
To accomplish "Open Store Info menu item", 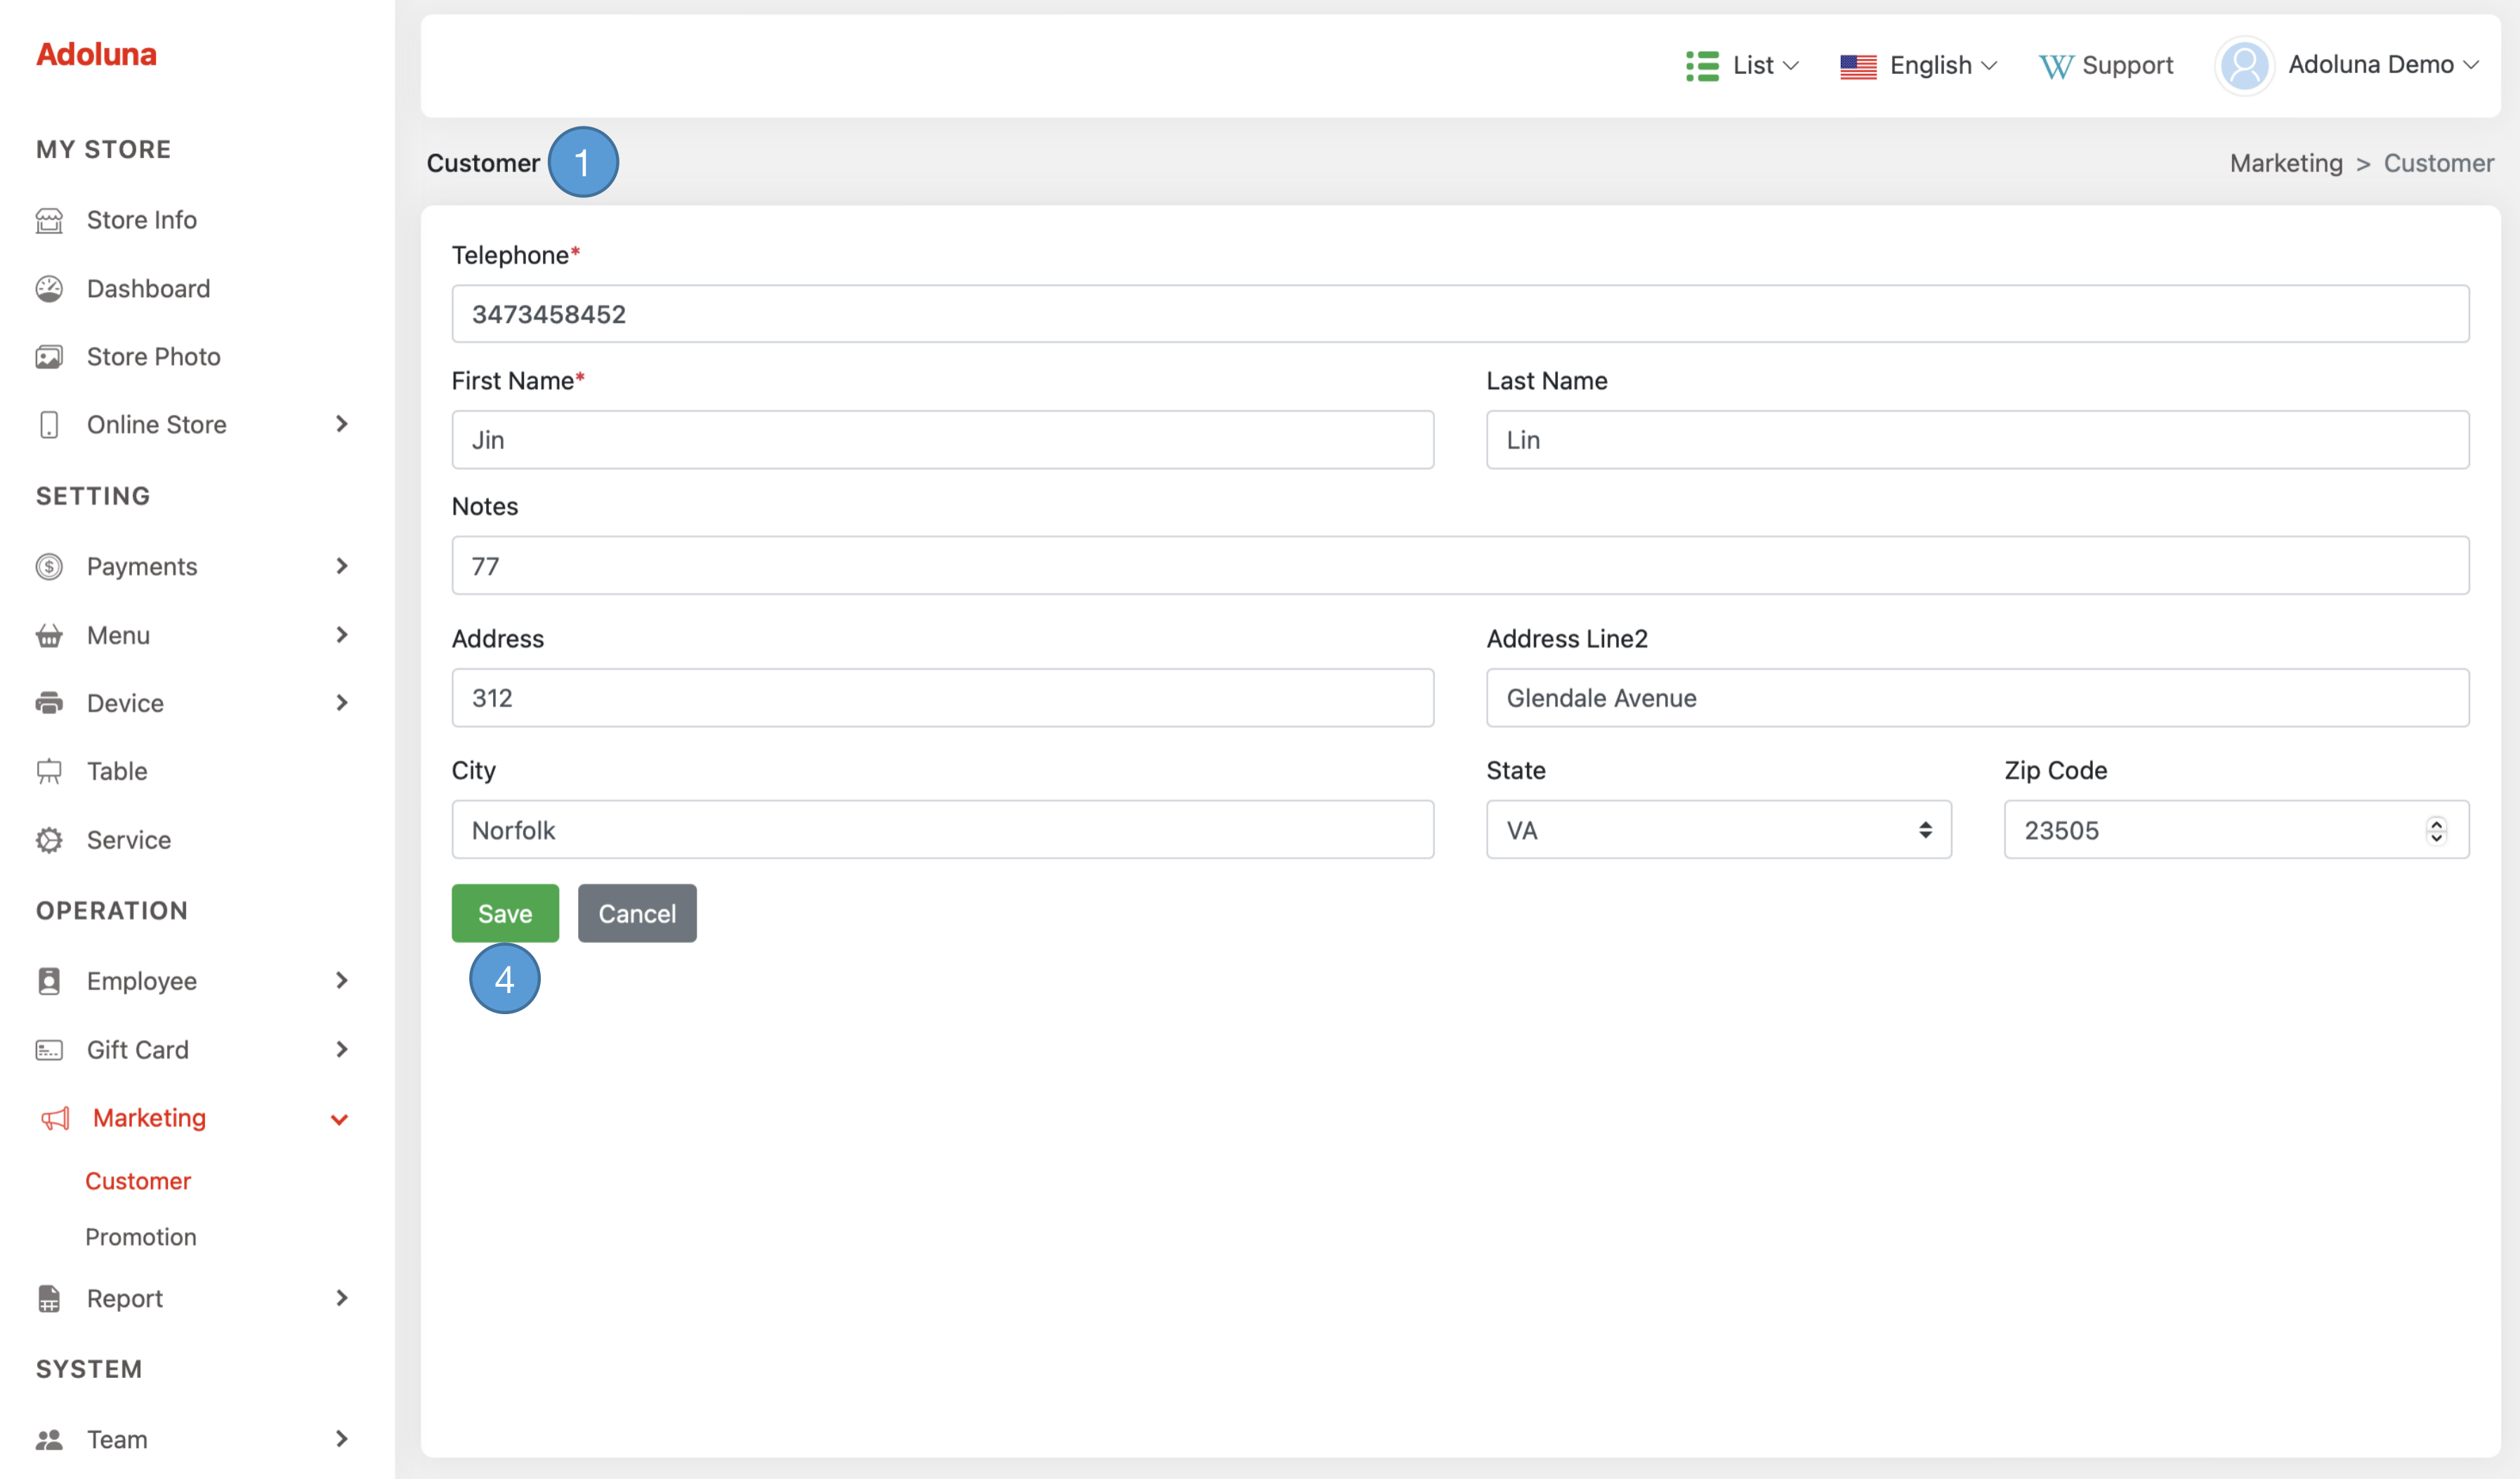I will (x=141, y=220).
